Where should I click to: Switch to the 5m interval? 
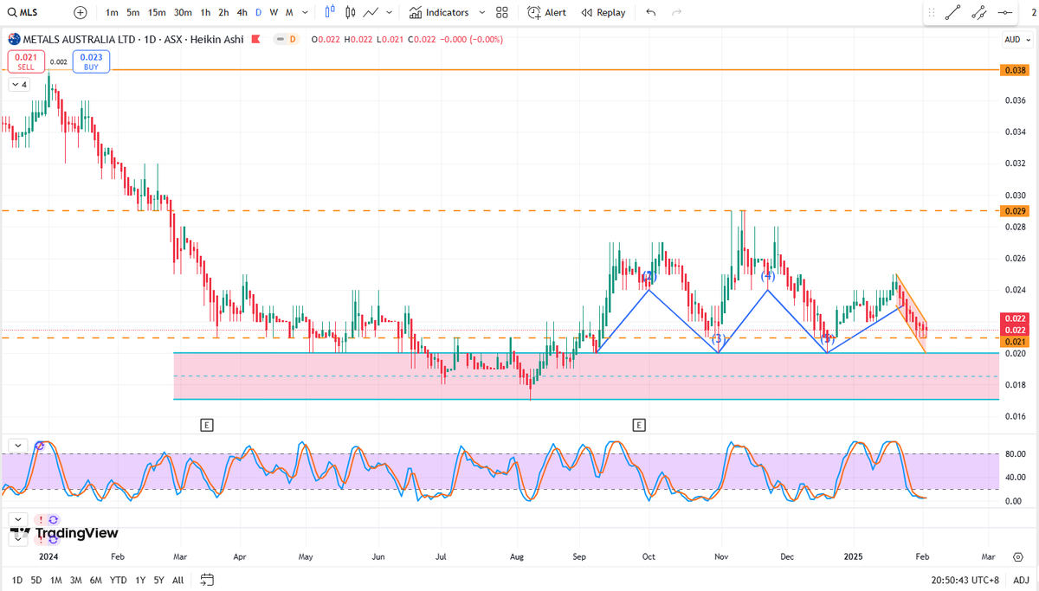coord(133,12)
